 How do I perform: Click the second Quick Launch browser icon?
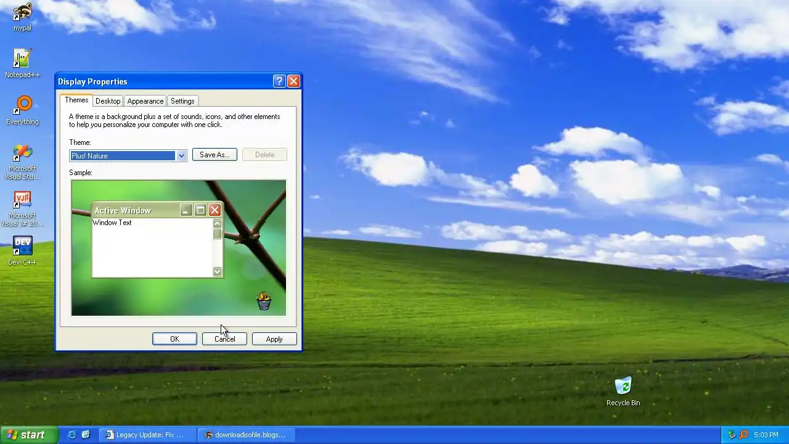pos(86,435)
